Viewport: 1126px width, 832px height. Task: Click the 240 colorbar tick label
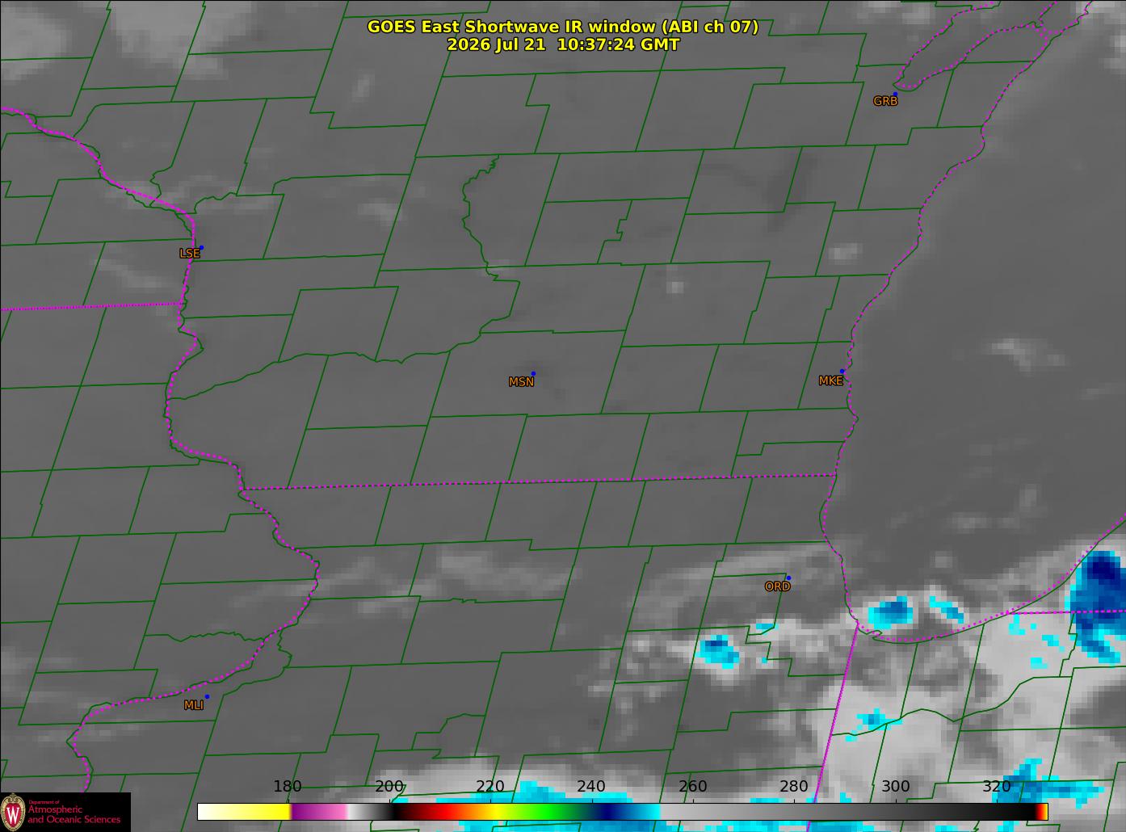point(591,787)
